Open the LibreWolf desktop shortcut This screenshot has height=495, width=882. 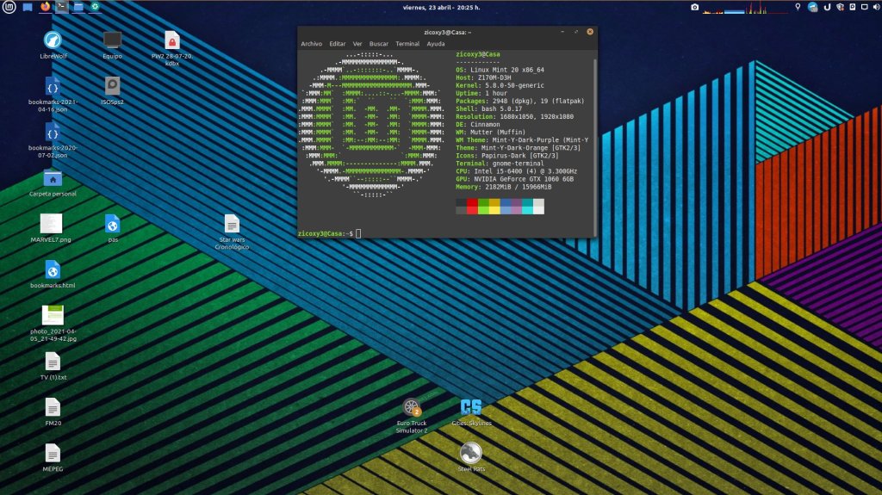53,40
